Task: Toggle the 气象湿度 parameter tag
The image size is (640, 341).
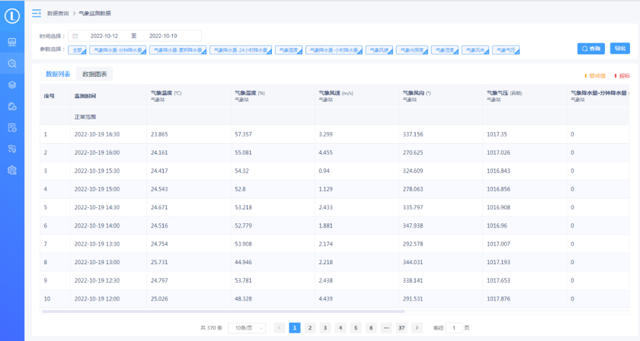Action: point(444,50)
